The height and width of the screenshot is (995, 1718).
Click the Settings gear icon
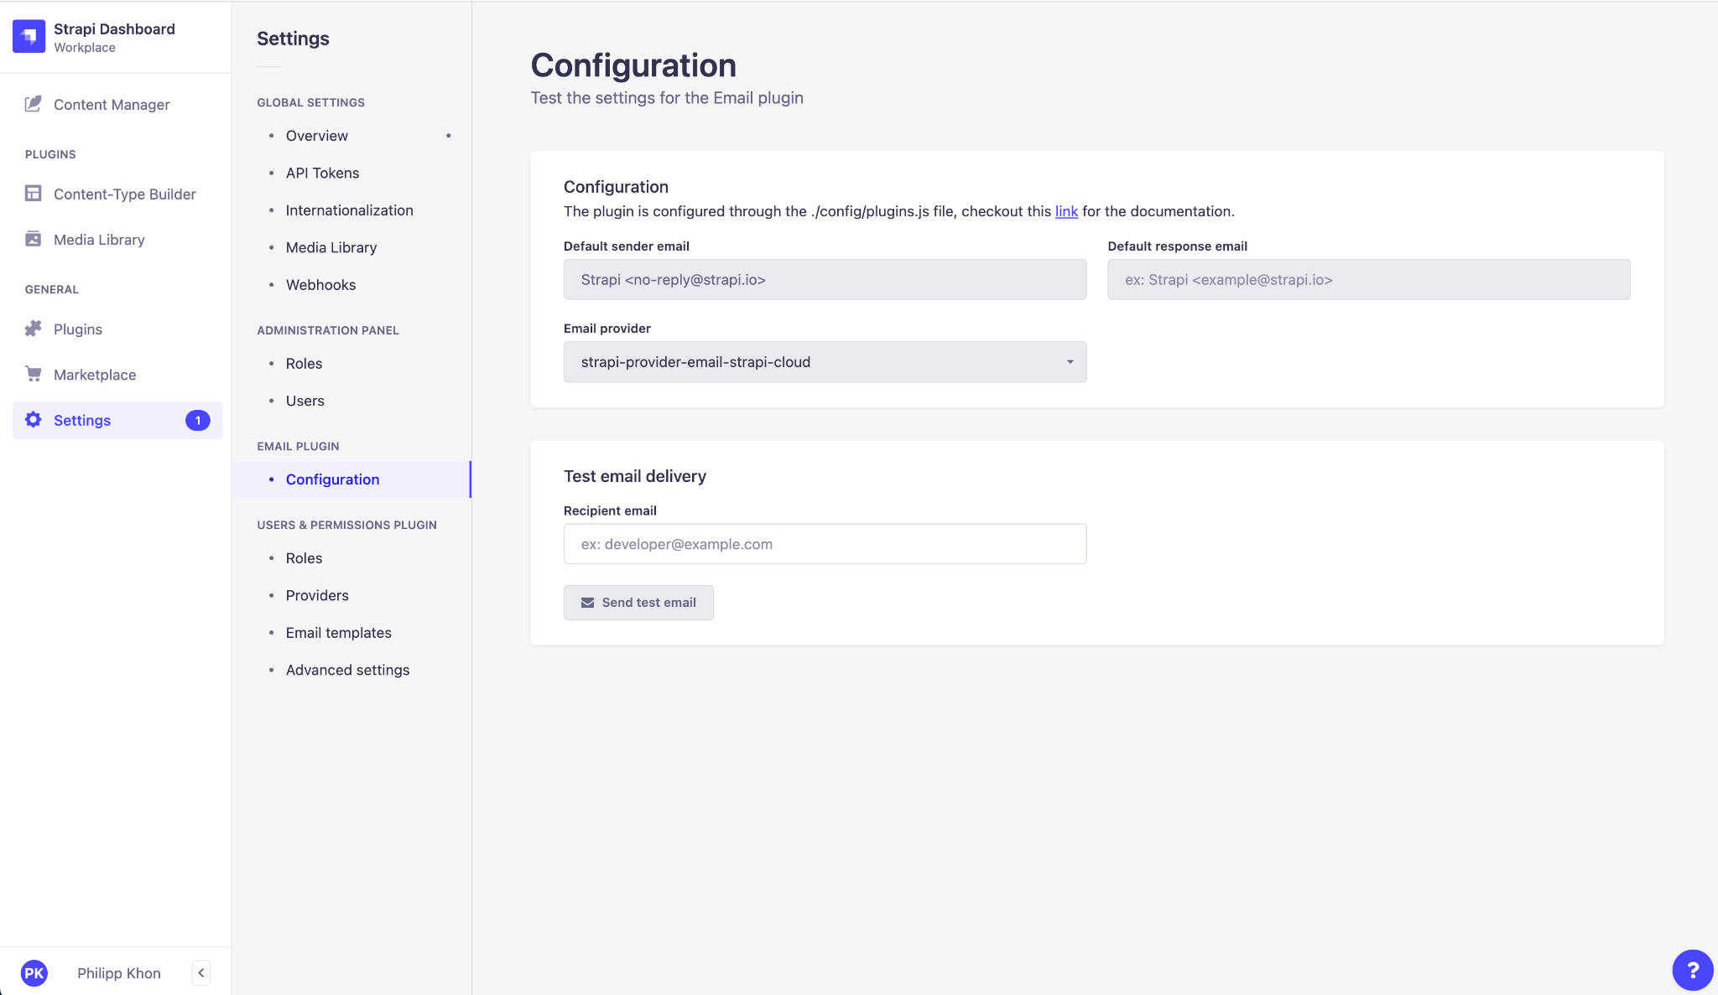coord(33,420)
